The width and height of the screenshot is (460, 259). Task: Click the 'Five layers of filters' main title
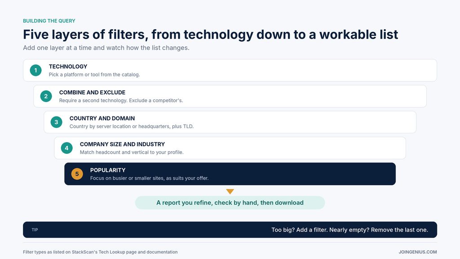pos(210,34)
